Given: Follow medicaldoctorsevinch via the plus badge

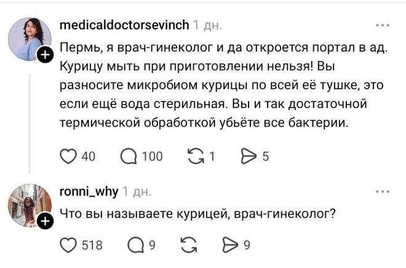Looking at the screenshot, I should click(x=46, y=55).
